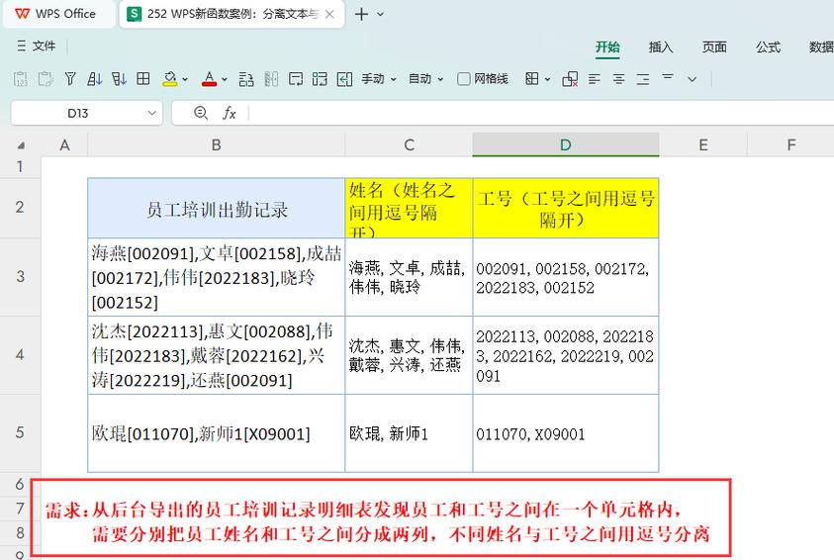Select column B header
Image resolution: width=834 pixels, height=560 pixels.
[x=216, y=144]
